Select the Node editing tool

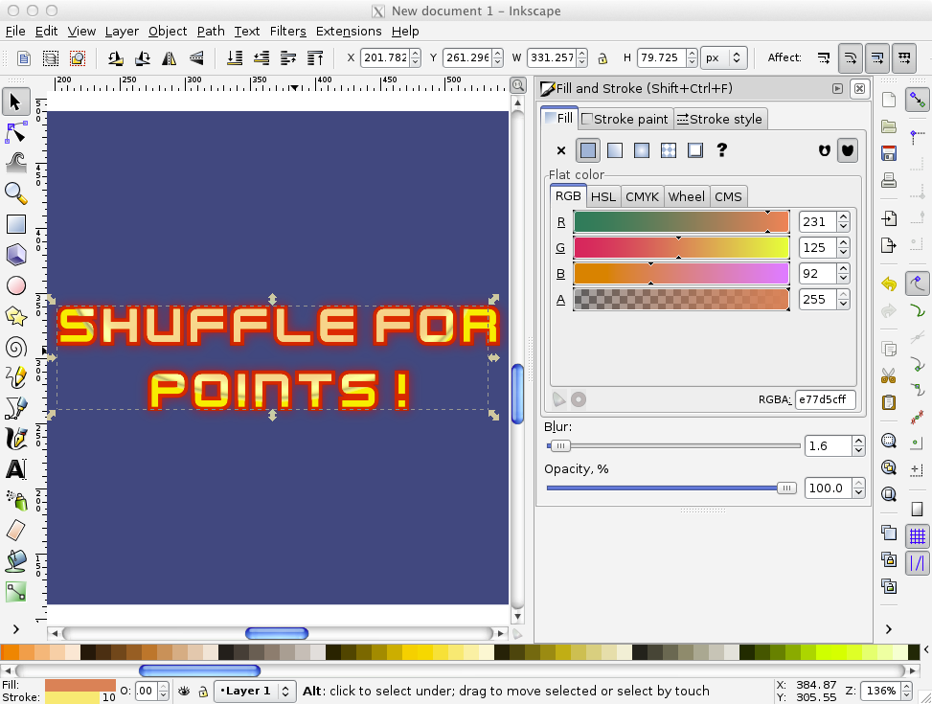coord(15,131)
